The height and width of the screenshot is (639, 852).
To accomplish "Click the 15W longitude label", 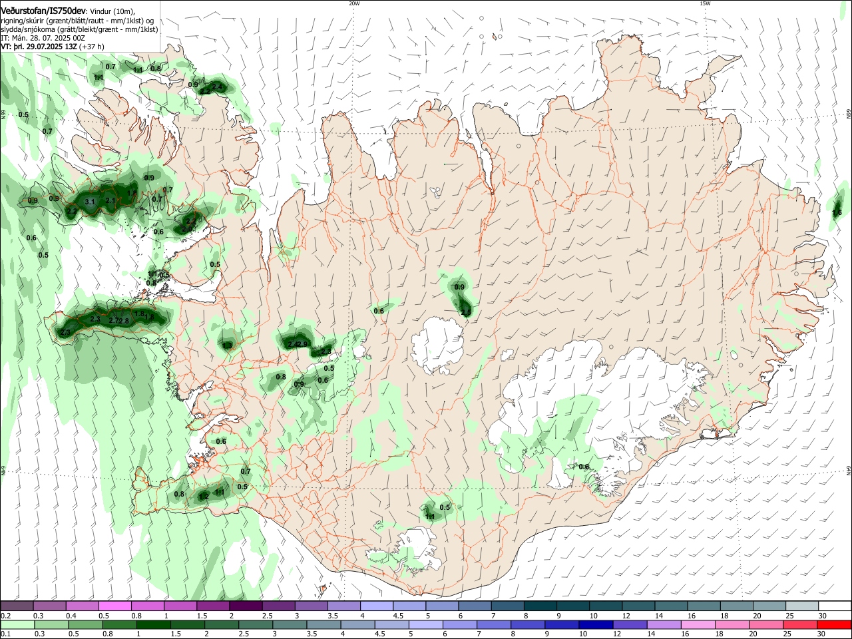I will tap(705, 3).
